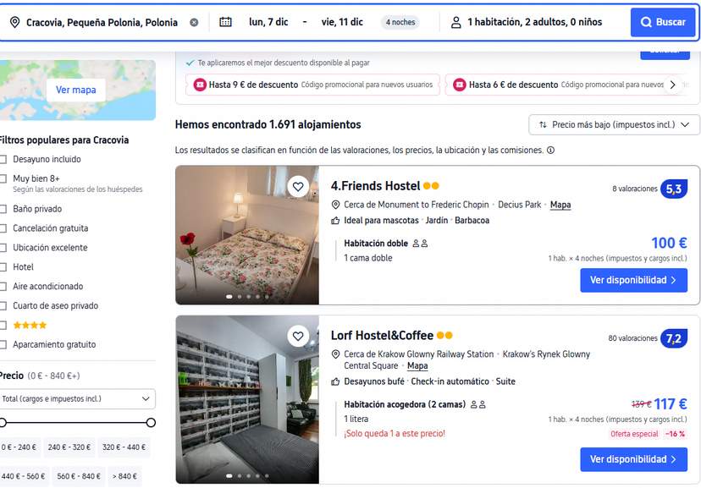The image size is (701, 488).
Task: Choose the 560 € - 840 € price chip
Action: pyautogui.click(x=78, y=476)
